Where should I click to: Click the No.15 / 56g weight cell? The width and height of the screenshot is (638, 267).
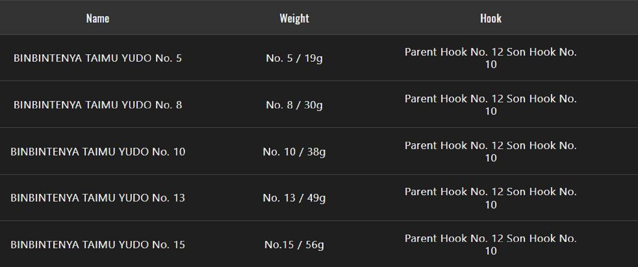(294, 244)
